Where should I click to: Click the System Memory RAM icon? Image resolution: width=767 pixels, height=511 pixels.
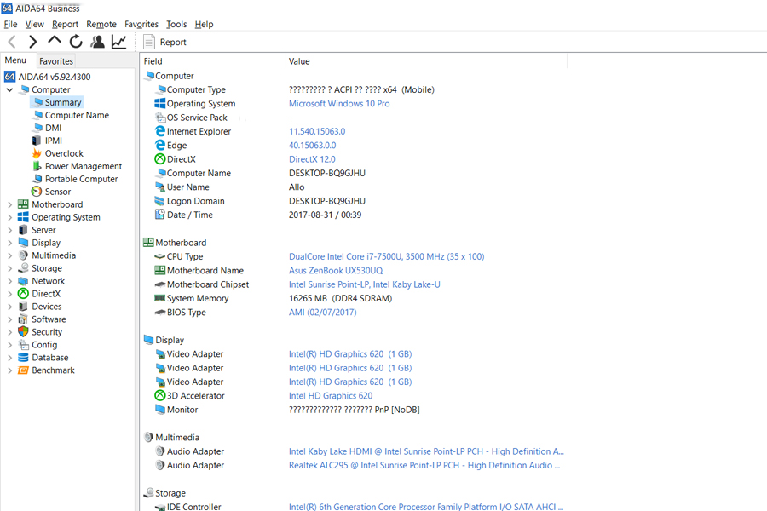tap(160, 298)
